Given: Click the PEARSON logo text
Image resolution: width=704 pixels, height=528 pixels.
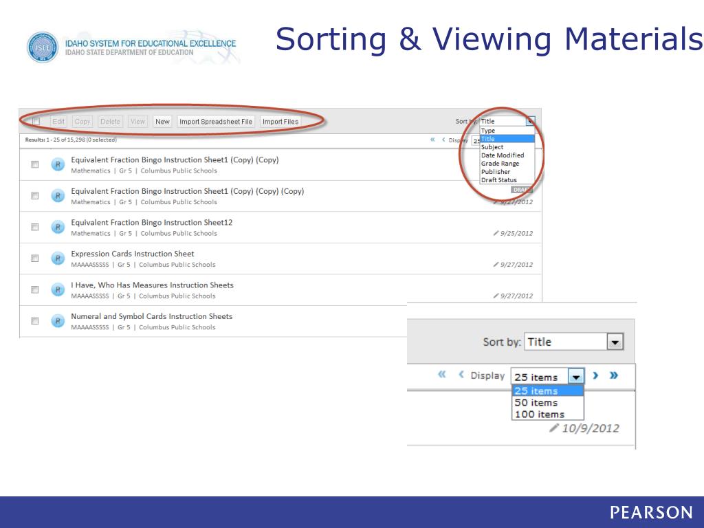Looking at the screenshot, I should pyautogui.click(x=651, y=513).
